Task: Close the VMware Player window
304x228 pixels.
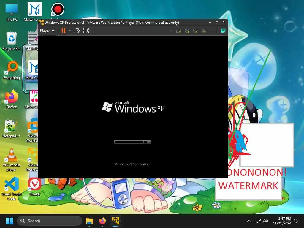Action: 224,23
